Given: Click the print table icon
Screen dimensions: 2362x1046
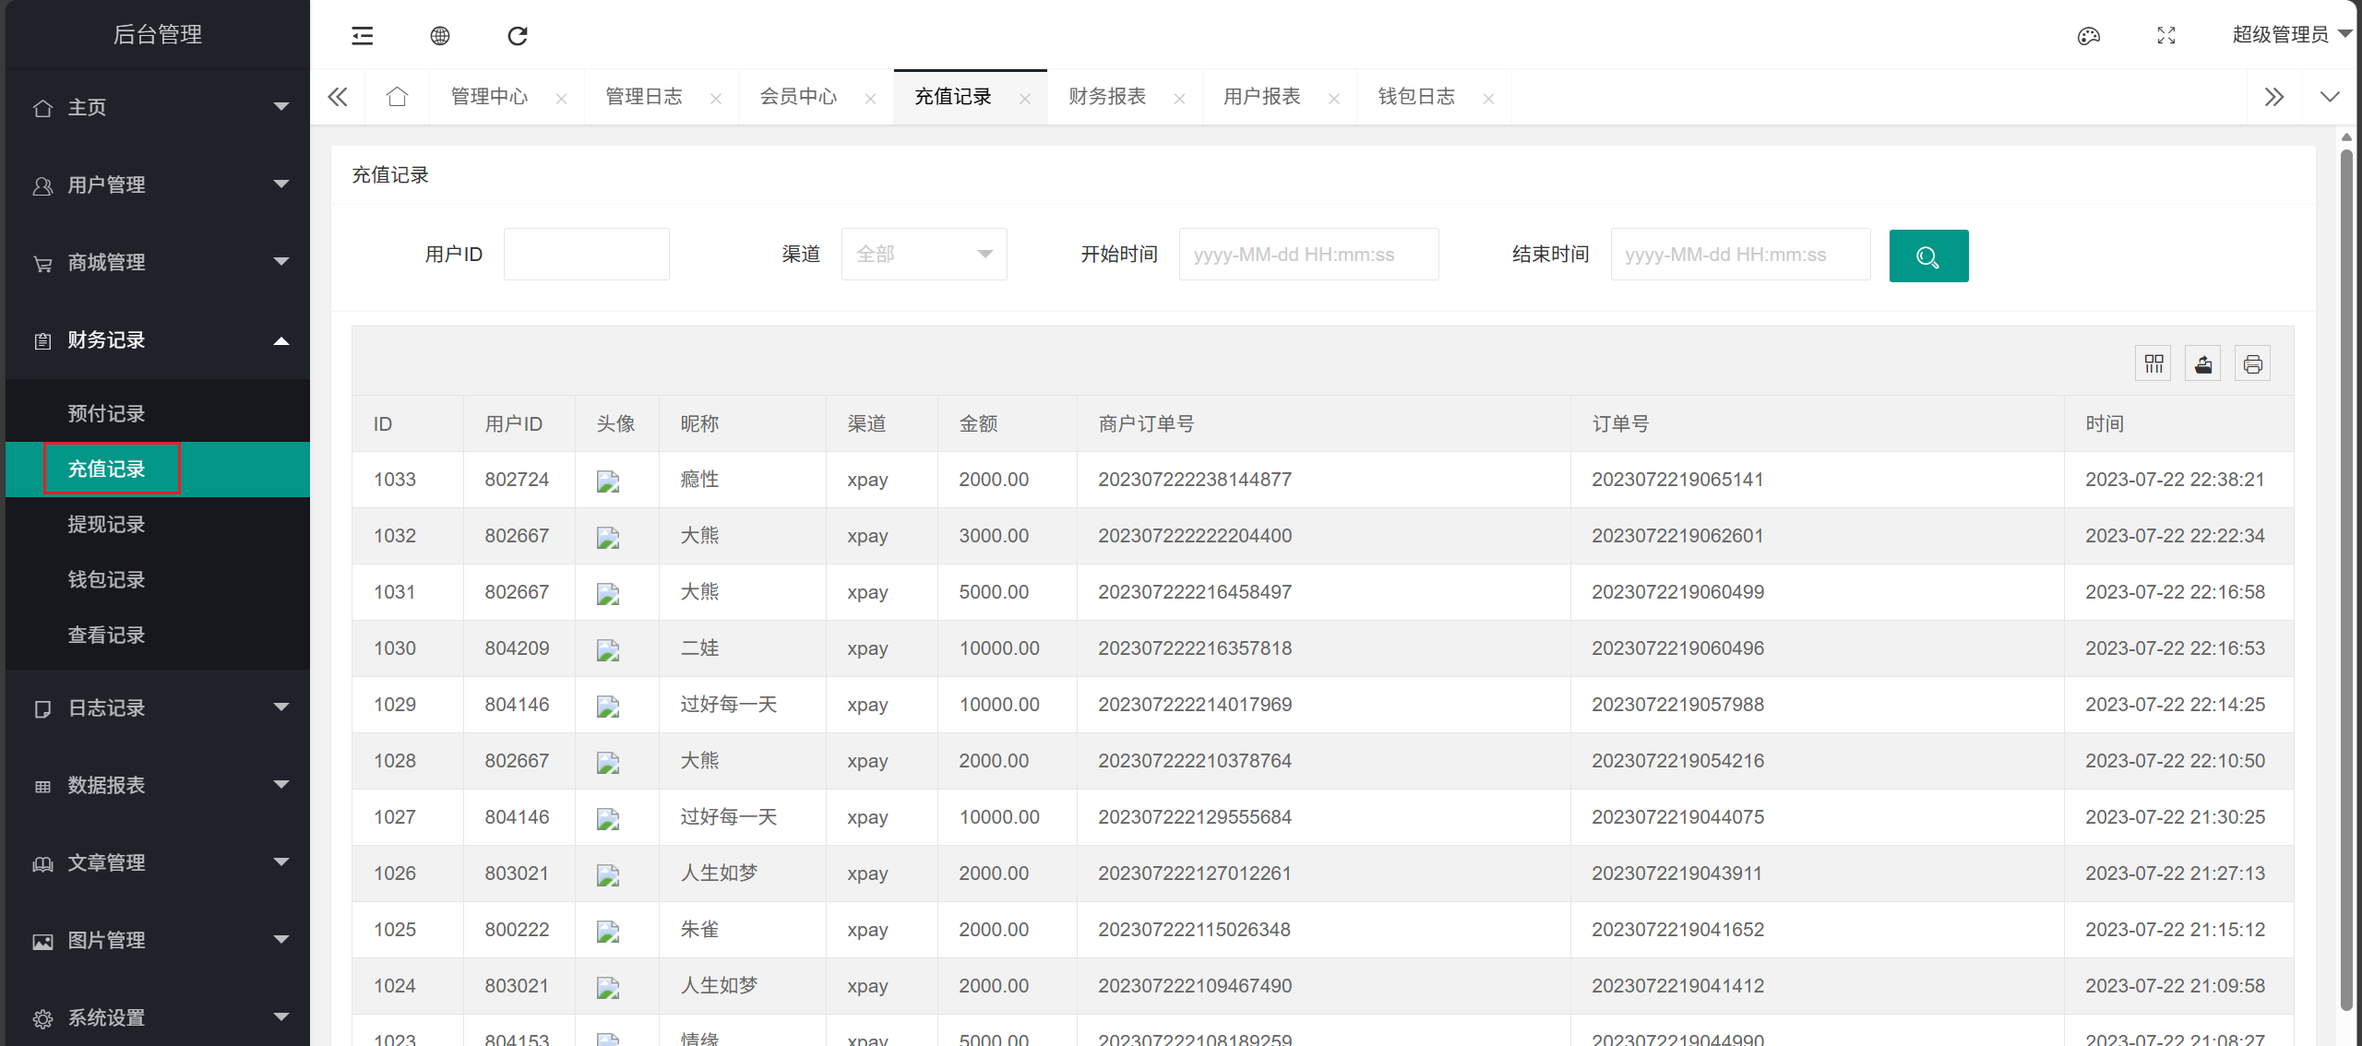Looking at the screenshot, I should tap(2253, 364).
